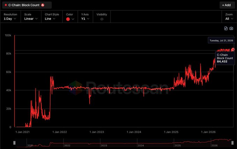The height and width of the screenshot is (149, 237).
Task: Download chart data via CSV export icon
Action: pos(226,29)
